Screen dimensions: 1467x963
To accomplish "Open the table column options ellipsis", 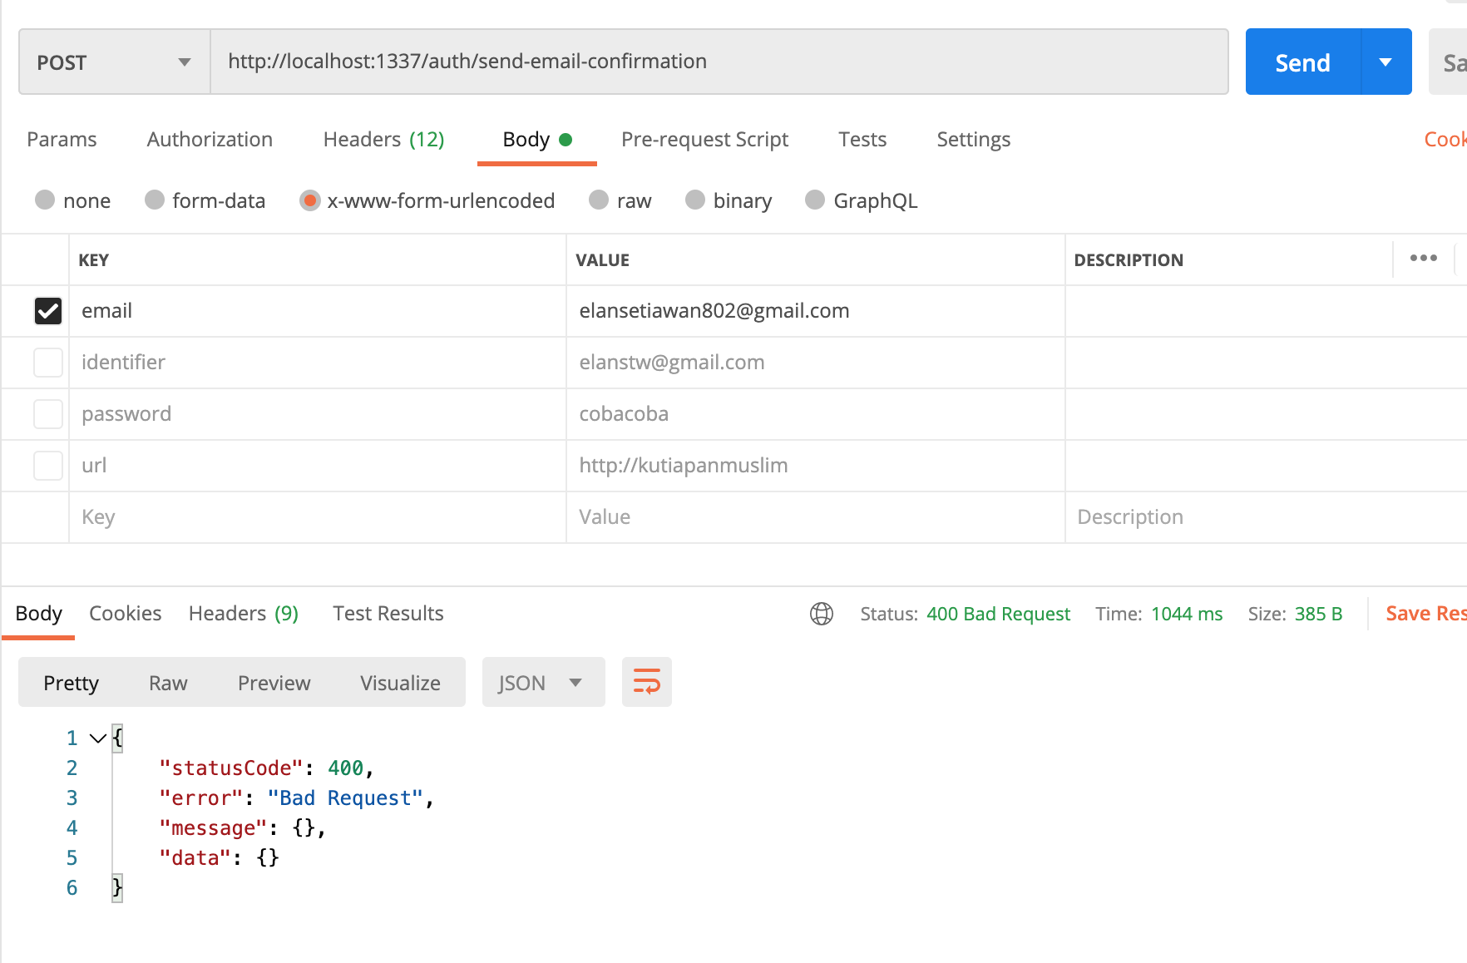I will coord(1424,259).
